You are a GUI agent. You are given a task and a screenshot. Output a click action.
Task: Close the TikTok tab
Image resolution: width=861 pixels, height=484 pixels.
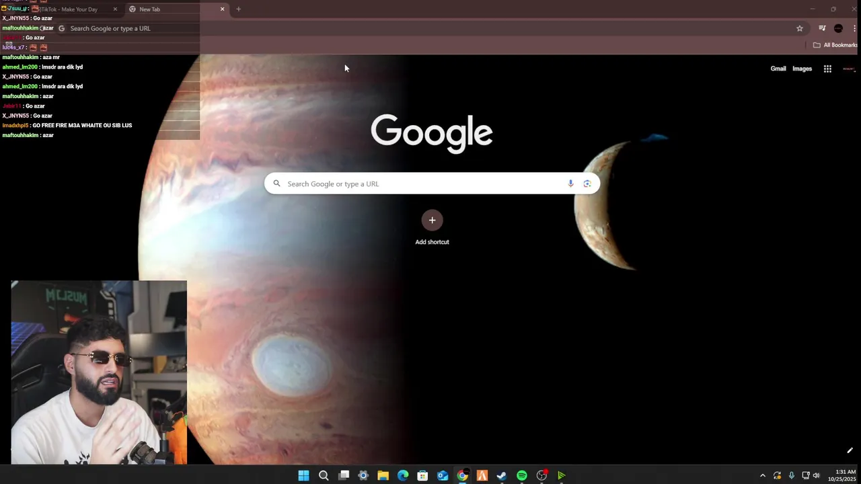pos(115,9)
